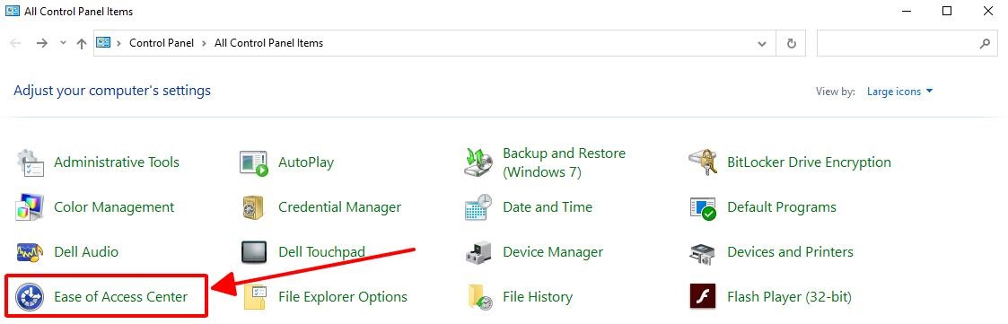Open the Color Management icon
The height and width of the screenshot is (324, 1008).
(30, 207)
